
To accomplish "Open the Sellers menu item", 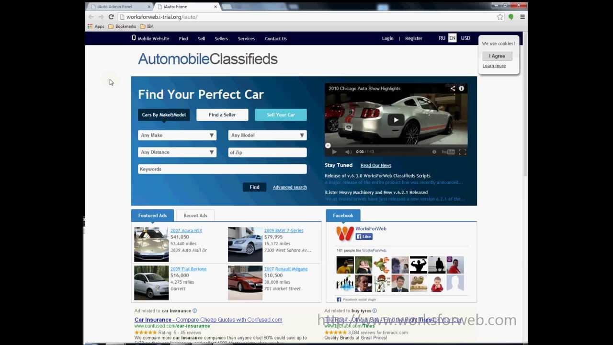I will [x=221, y=38].
